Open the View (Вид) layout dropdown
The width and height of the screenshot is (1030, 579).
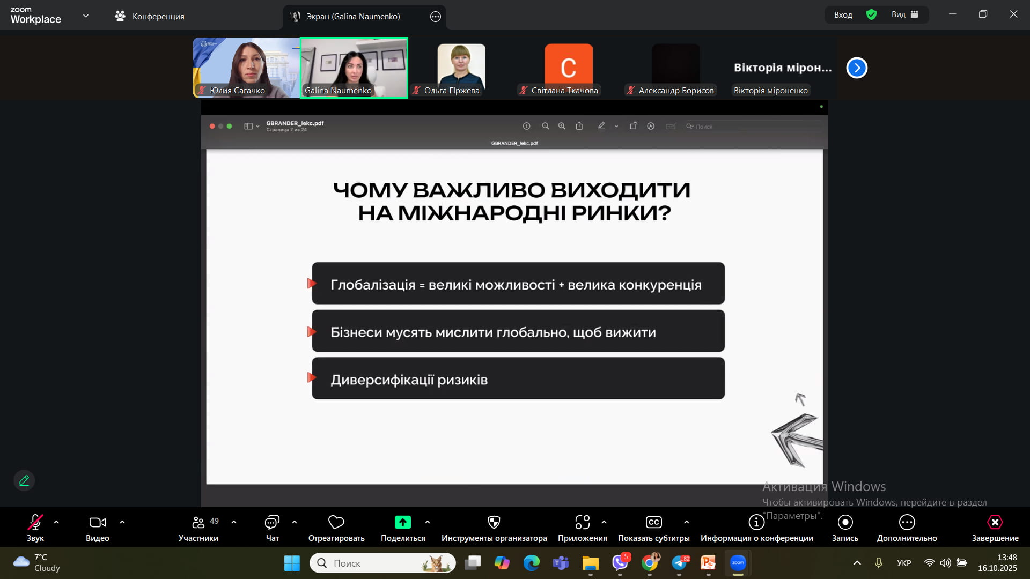coord(904,15)
